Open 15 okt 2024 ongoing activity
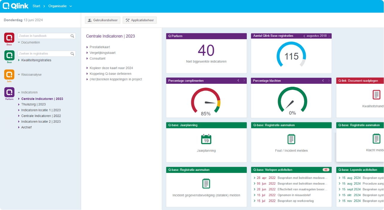The image size is (384, 210). (361, 195)
